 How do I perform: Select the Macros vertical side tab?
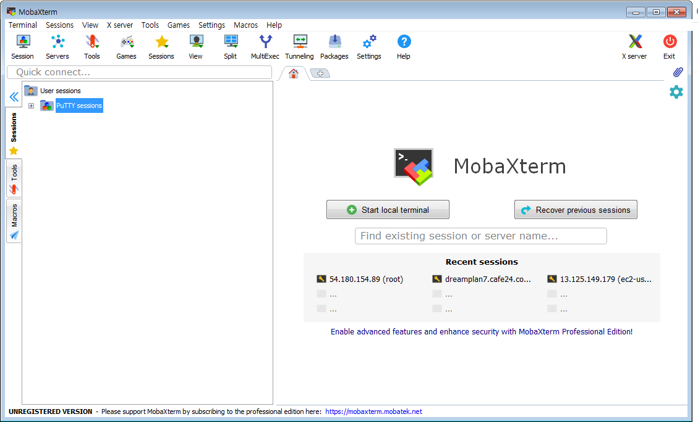coord(14,221)
